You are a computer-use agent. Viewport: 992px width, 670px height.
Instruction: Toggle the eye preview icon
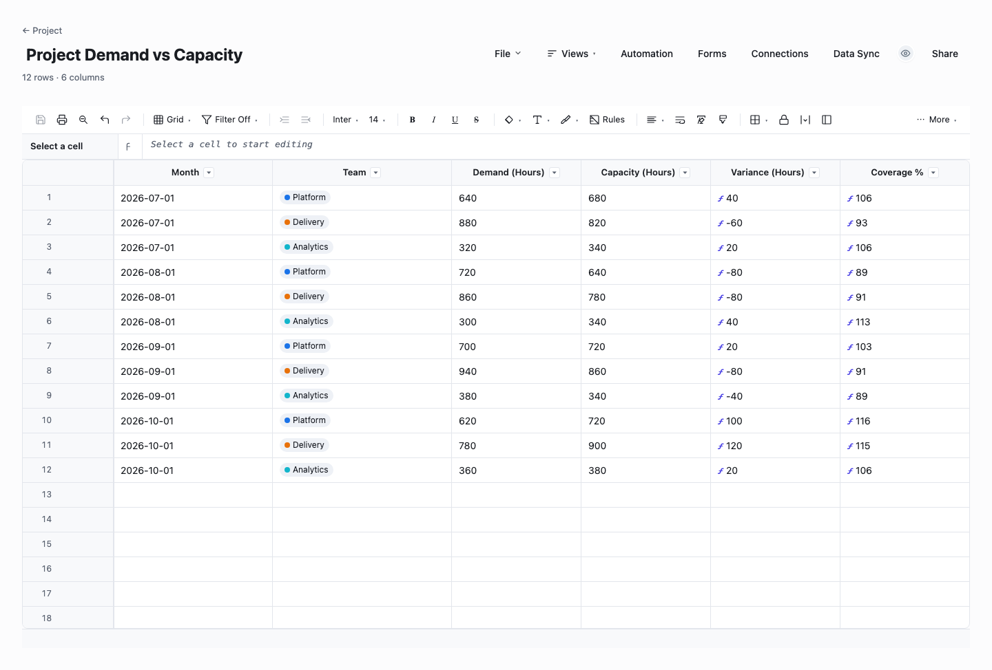[x=906, y=54]
